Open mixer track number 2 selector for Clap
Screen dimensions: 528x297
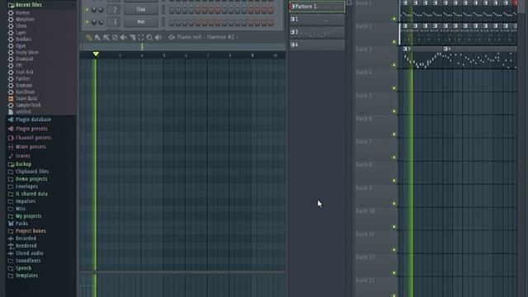pyautogui.click(x=114, y=9)
